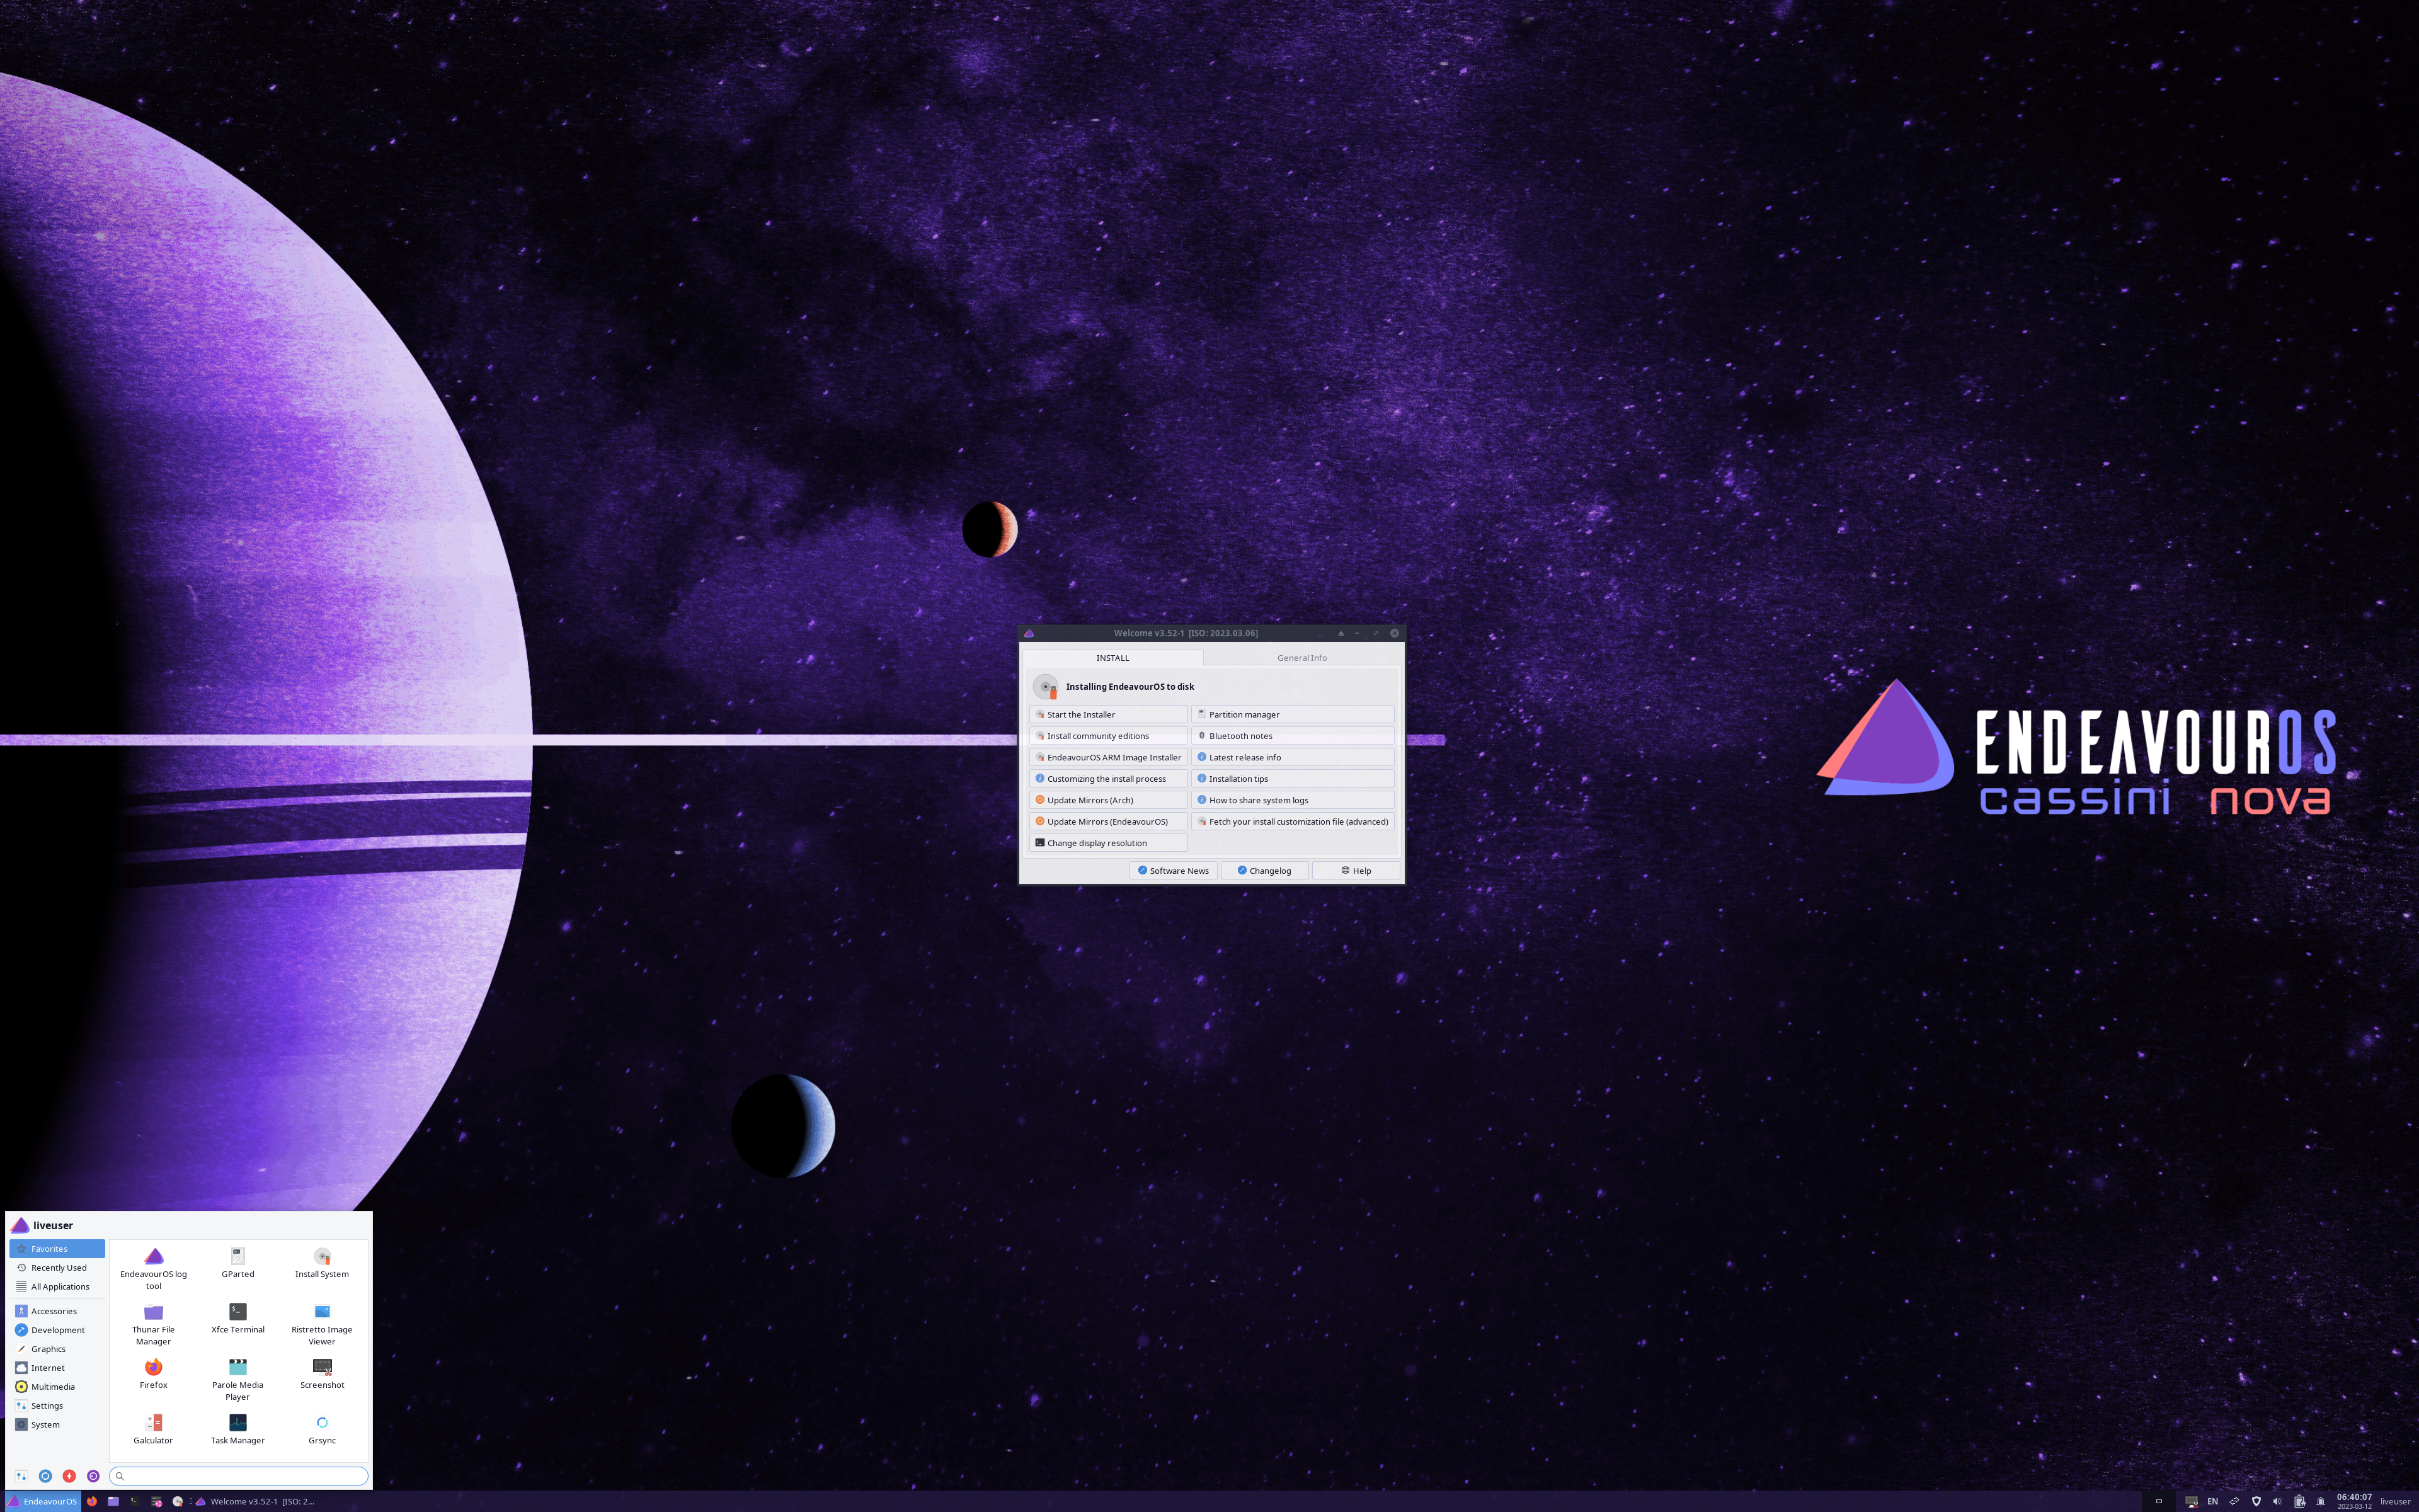This screenshot has width=2419, height=1512.
Task: Click the EN keyboard layout indicator
Action: pyautogui.click(x=2212, y=1501)
